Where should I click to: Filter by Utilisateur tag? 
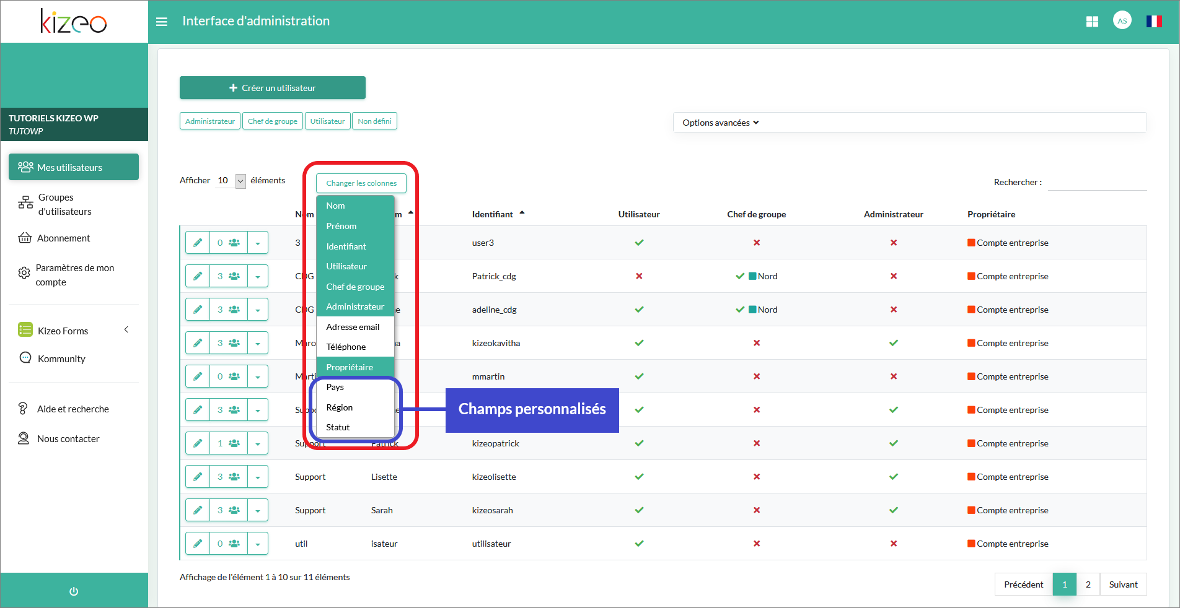pos(328,121)
